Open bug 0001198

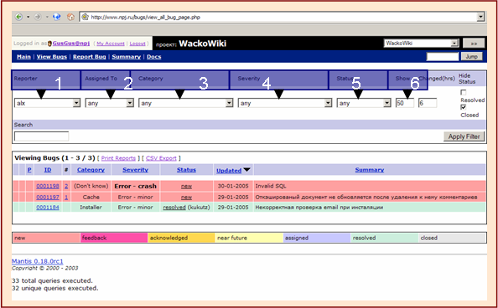point(48,186)
